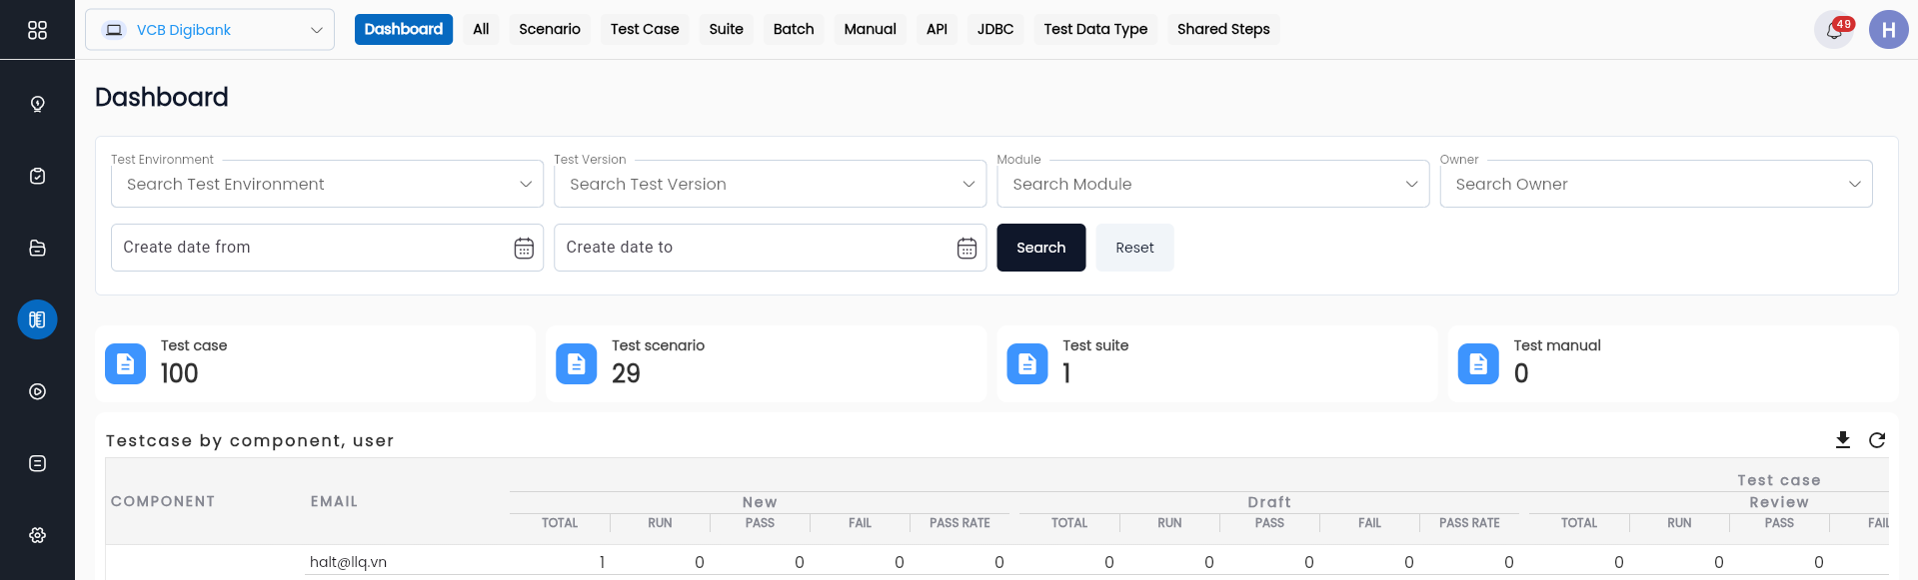Viewport: 1918px width, 580px height.
Task: Focus the Create date from field
Action: (327, 248)
